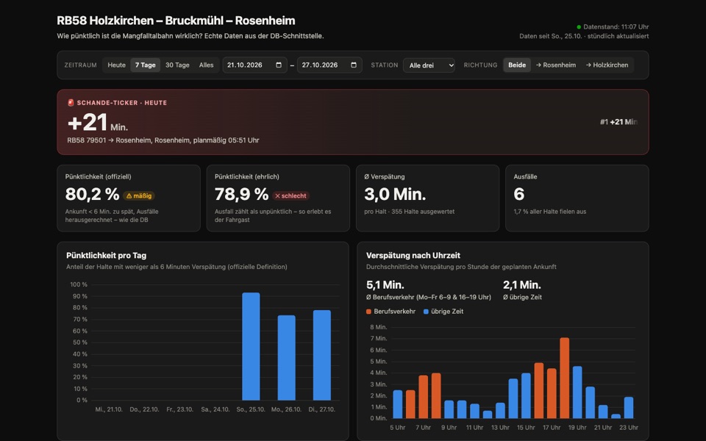Open the Station dropdown showing Alle drei
The image size is (706, 441).
pos(429,65)
